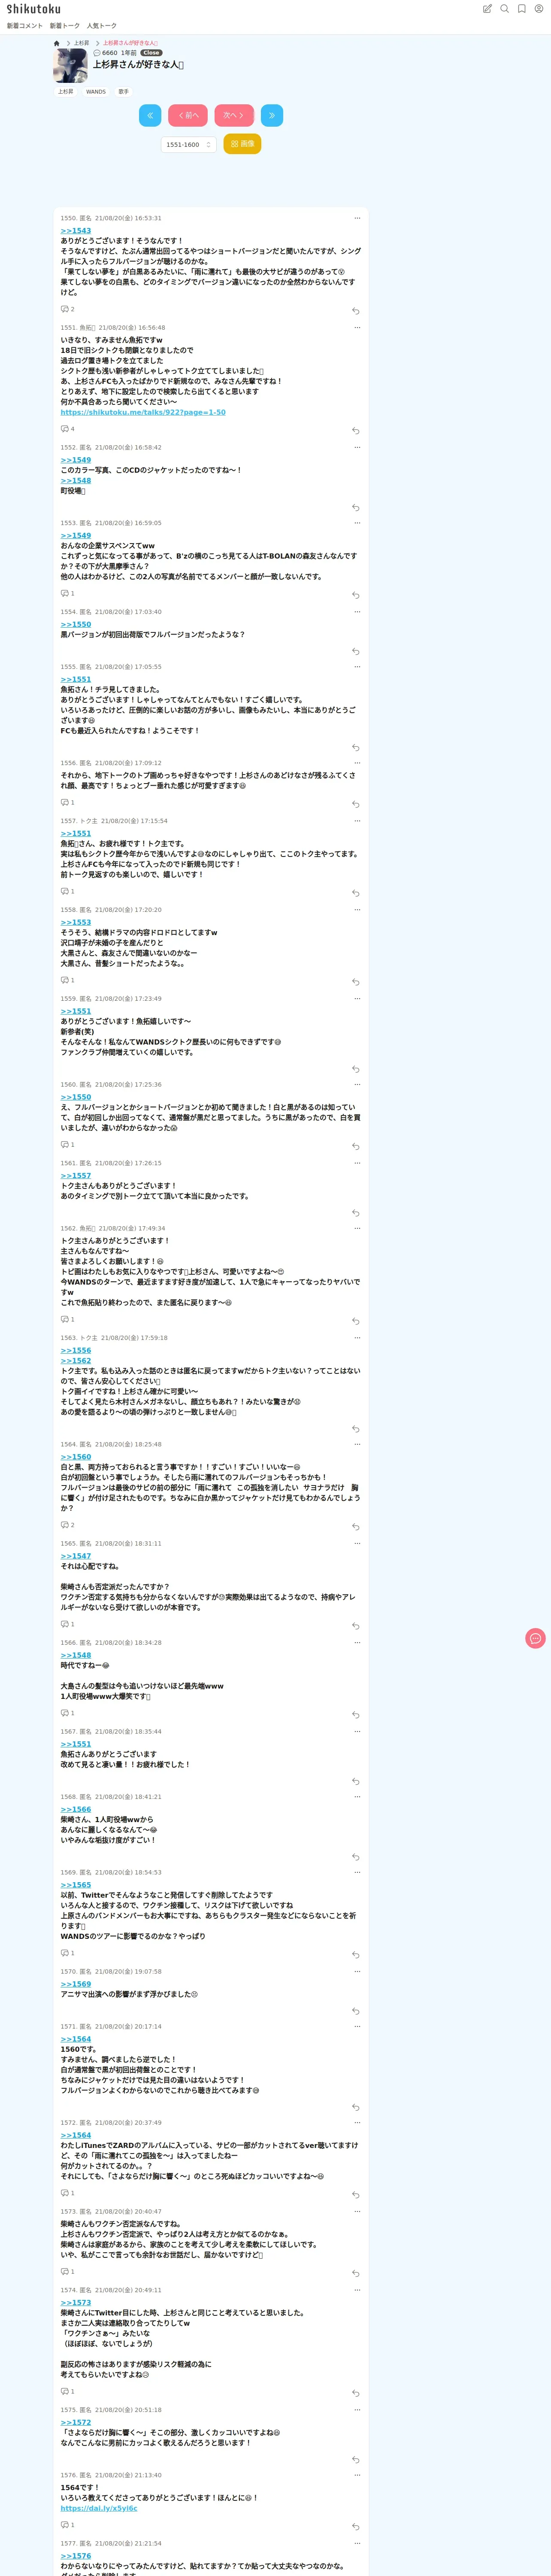The image size is (551, 2576).
Task: Click the pink 前へ button
Action: point(188,115)
